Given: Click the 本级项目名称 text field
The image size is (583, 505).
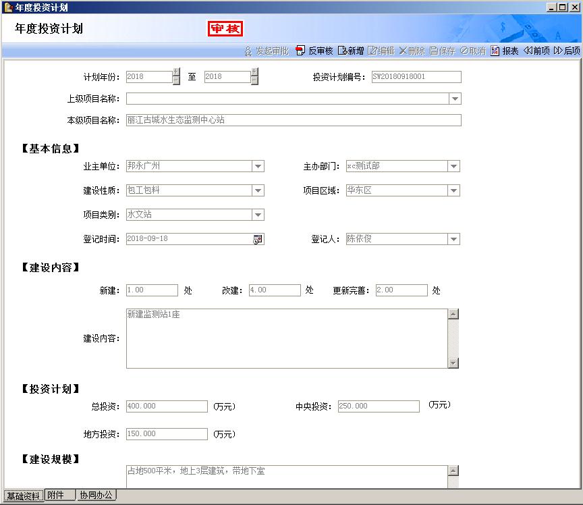Looking at the screenshot, I should click(x=294, y=120).
